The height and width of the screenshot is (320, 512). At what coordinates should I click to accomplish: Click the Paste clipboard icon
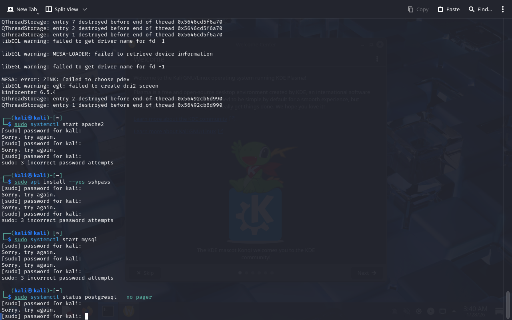tap(440, 9)
